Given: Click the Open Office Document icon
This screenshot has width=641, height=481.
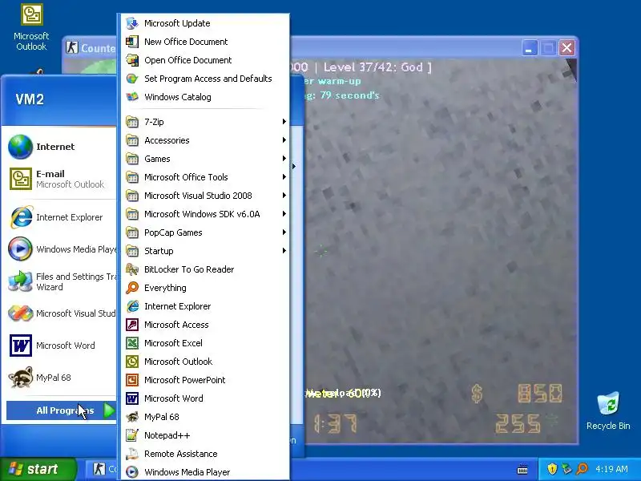Looking at the screenshot, I should 132,60.
